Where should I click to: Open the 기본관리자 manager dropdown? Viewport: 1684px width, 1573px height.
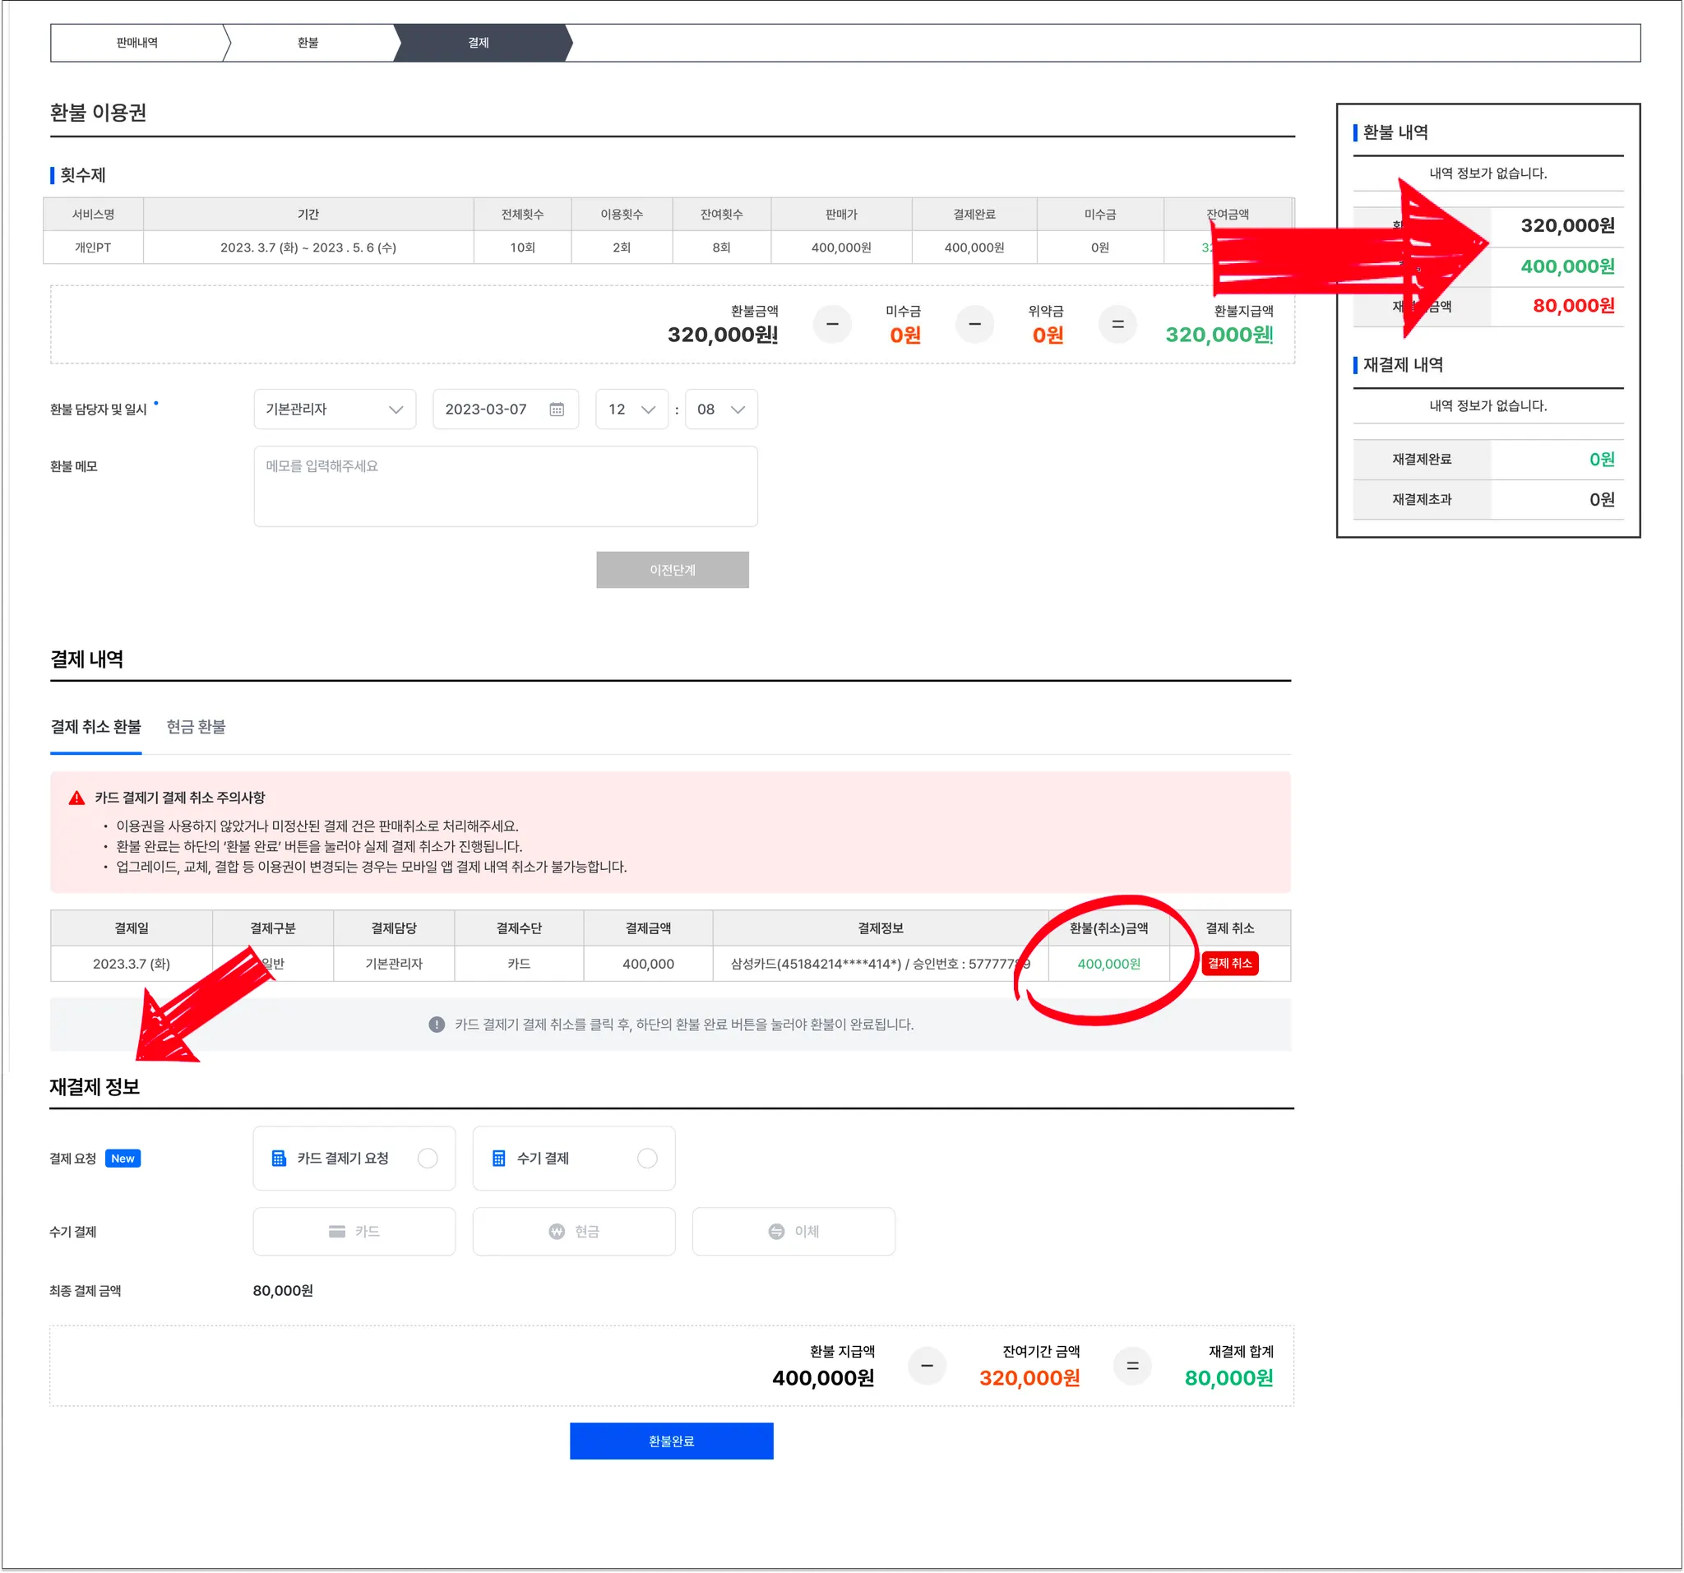(335, 409)
